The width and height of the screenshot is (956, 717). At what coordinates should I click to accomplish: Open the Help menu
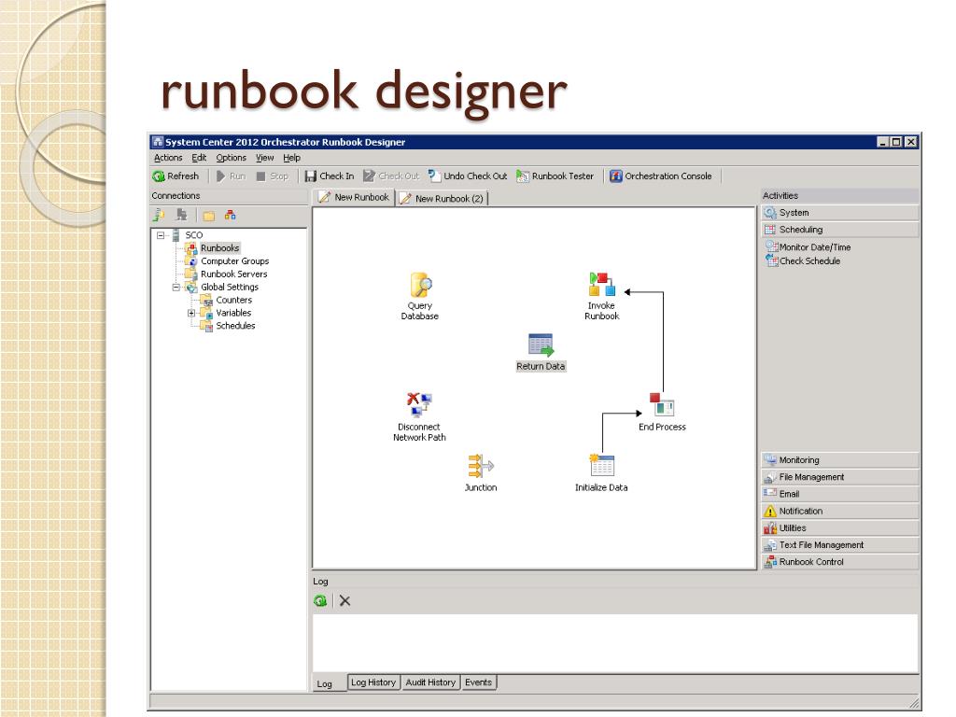292,158
